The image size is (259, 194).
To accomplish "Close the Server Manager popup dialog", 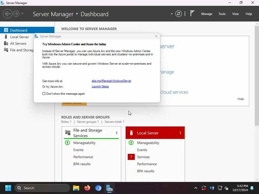I will tap(156, 36).
